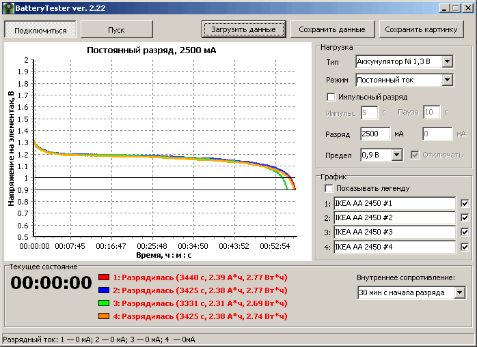
Task: Click blue color swatch of battery 2
Action: (x=104, y=290)
